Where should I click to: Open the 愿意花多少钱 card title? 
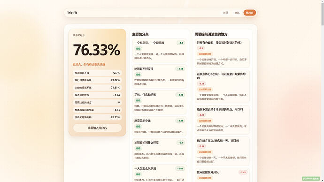pos(142,121)
